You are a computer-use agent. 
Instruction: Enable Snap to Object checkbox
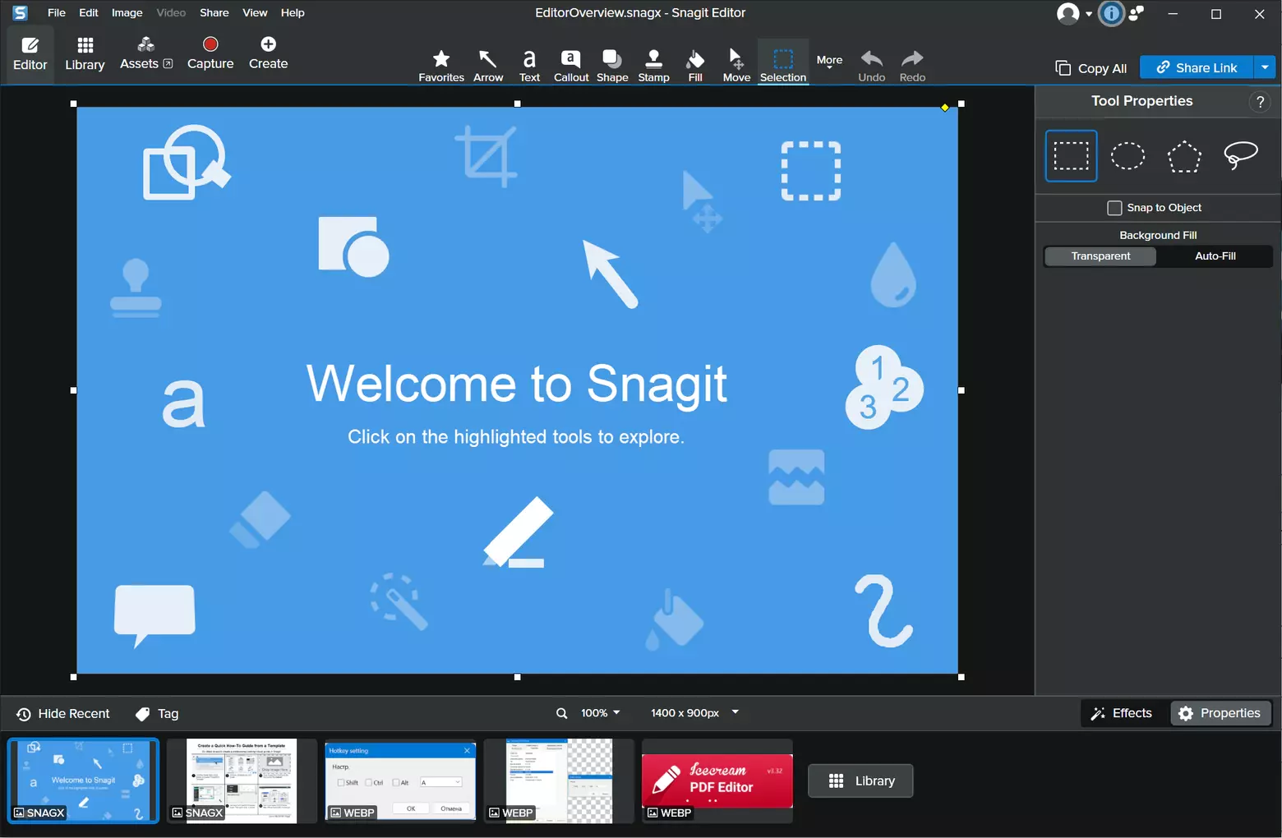[1114, 208]
